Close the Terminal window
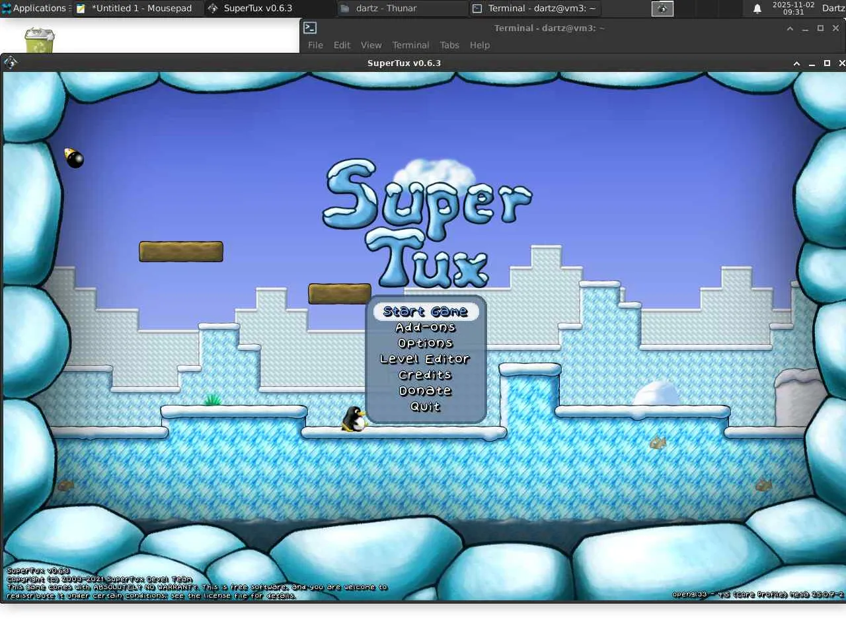 [835, 28]
